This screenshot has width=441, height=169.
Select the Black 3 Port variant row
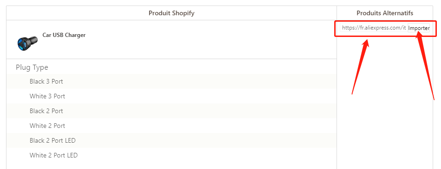pyautogui.click(x=171, y=81)
